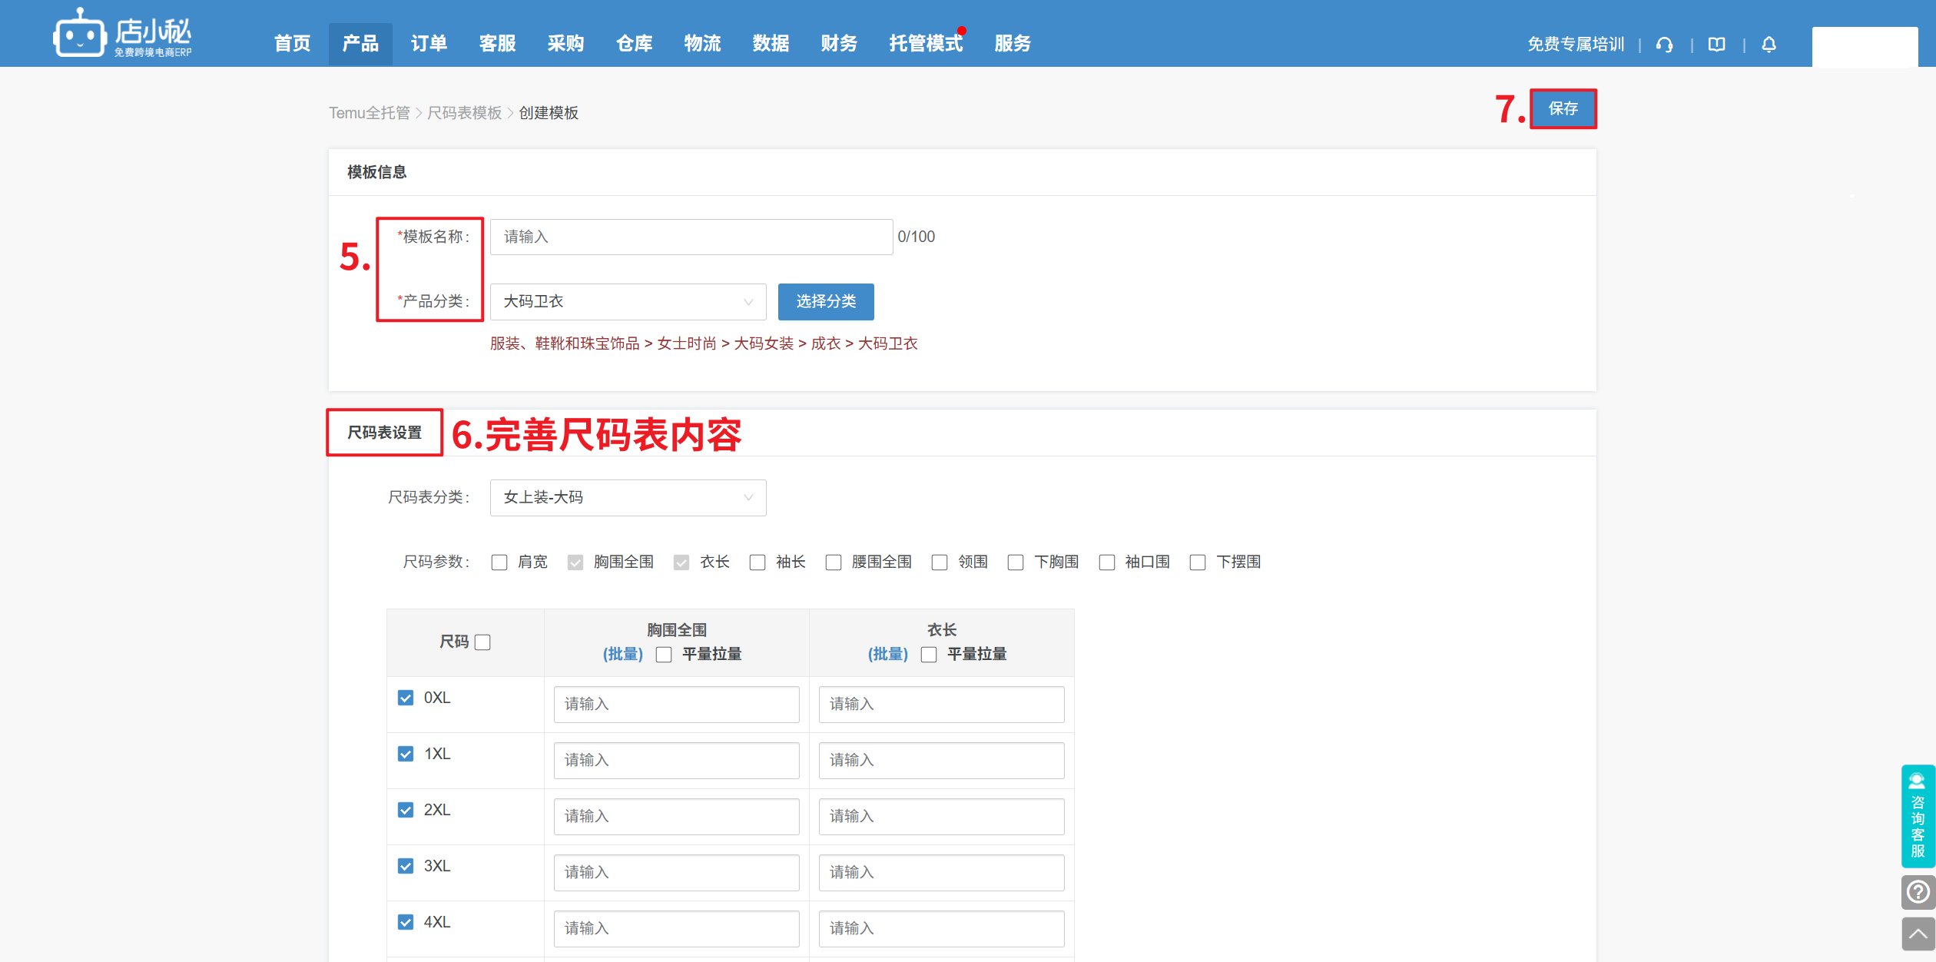Open the notifications bell icon

pos(1769,45)
